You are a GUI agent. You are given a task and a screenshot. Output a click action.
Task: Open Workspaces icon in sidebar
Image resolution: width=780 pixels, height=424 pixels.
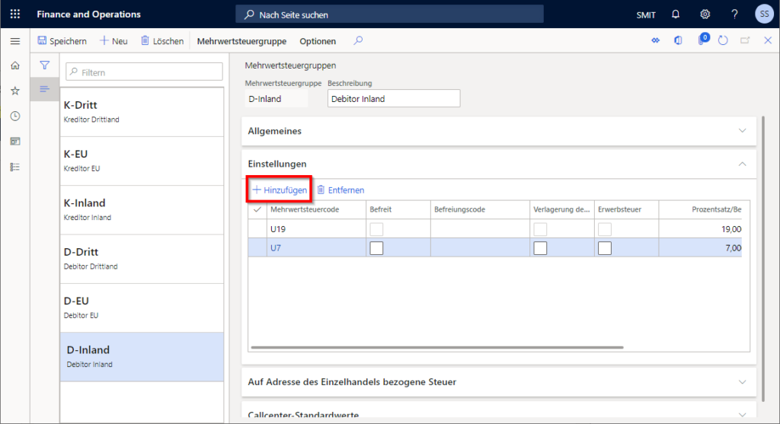[15, 141]
